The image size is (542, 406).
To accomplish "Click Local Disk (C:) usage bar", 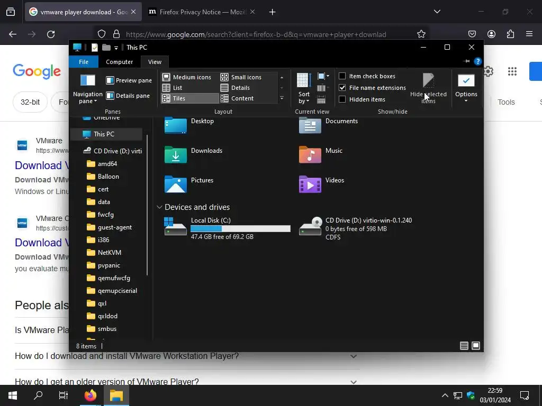I will (x=240, y=228).
